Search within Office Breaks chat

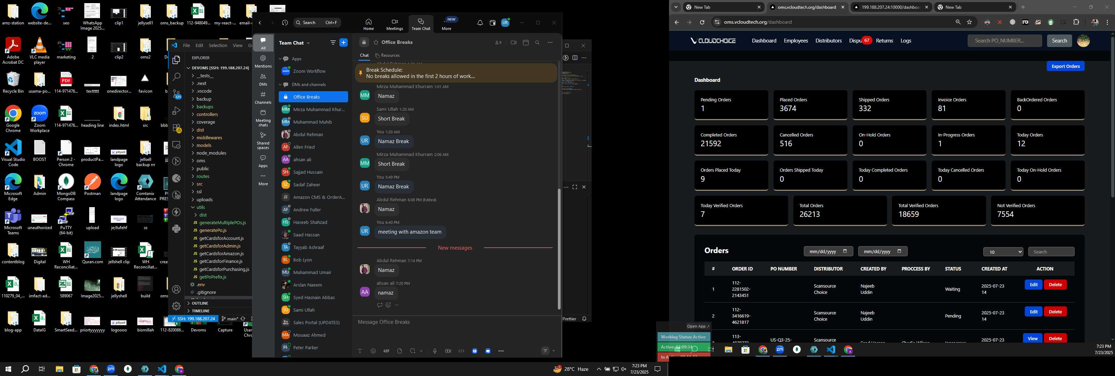[537, 42]
